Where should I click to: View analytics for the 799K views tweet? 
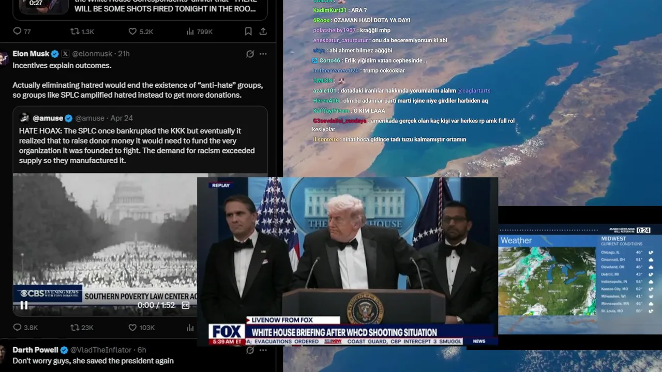coord(199,32)
